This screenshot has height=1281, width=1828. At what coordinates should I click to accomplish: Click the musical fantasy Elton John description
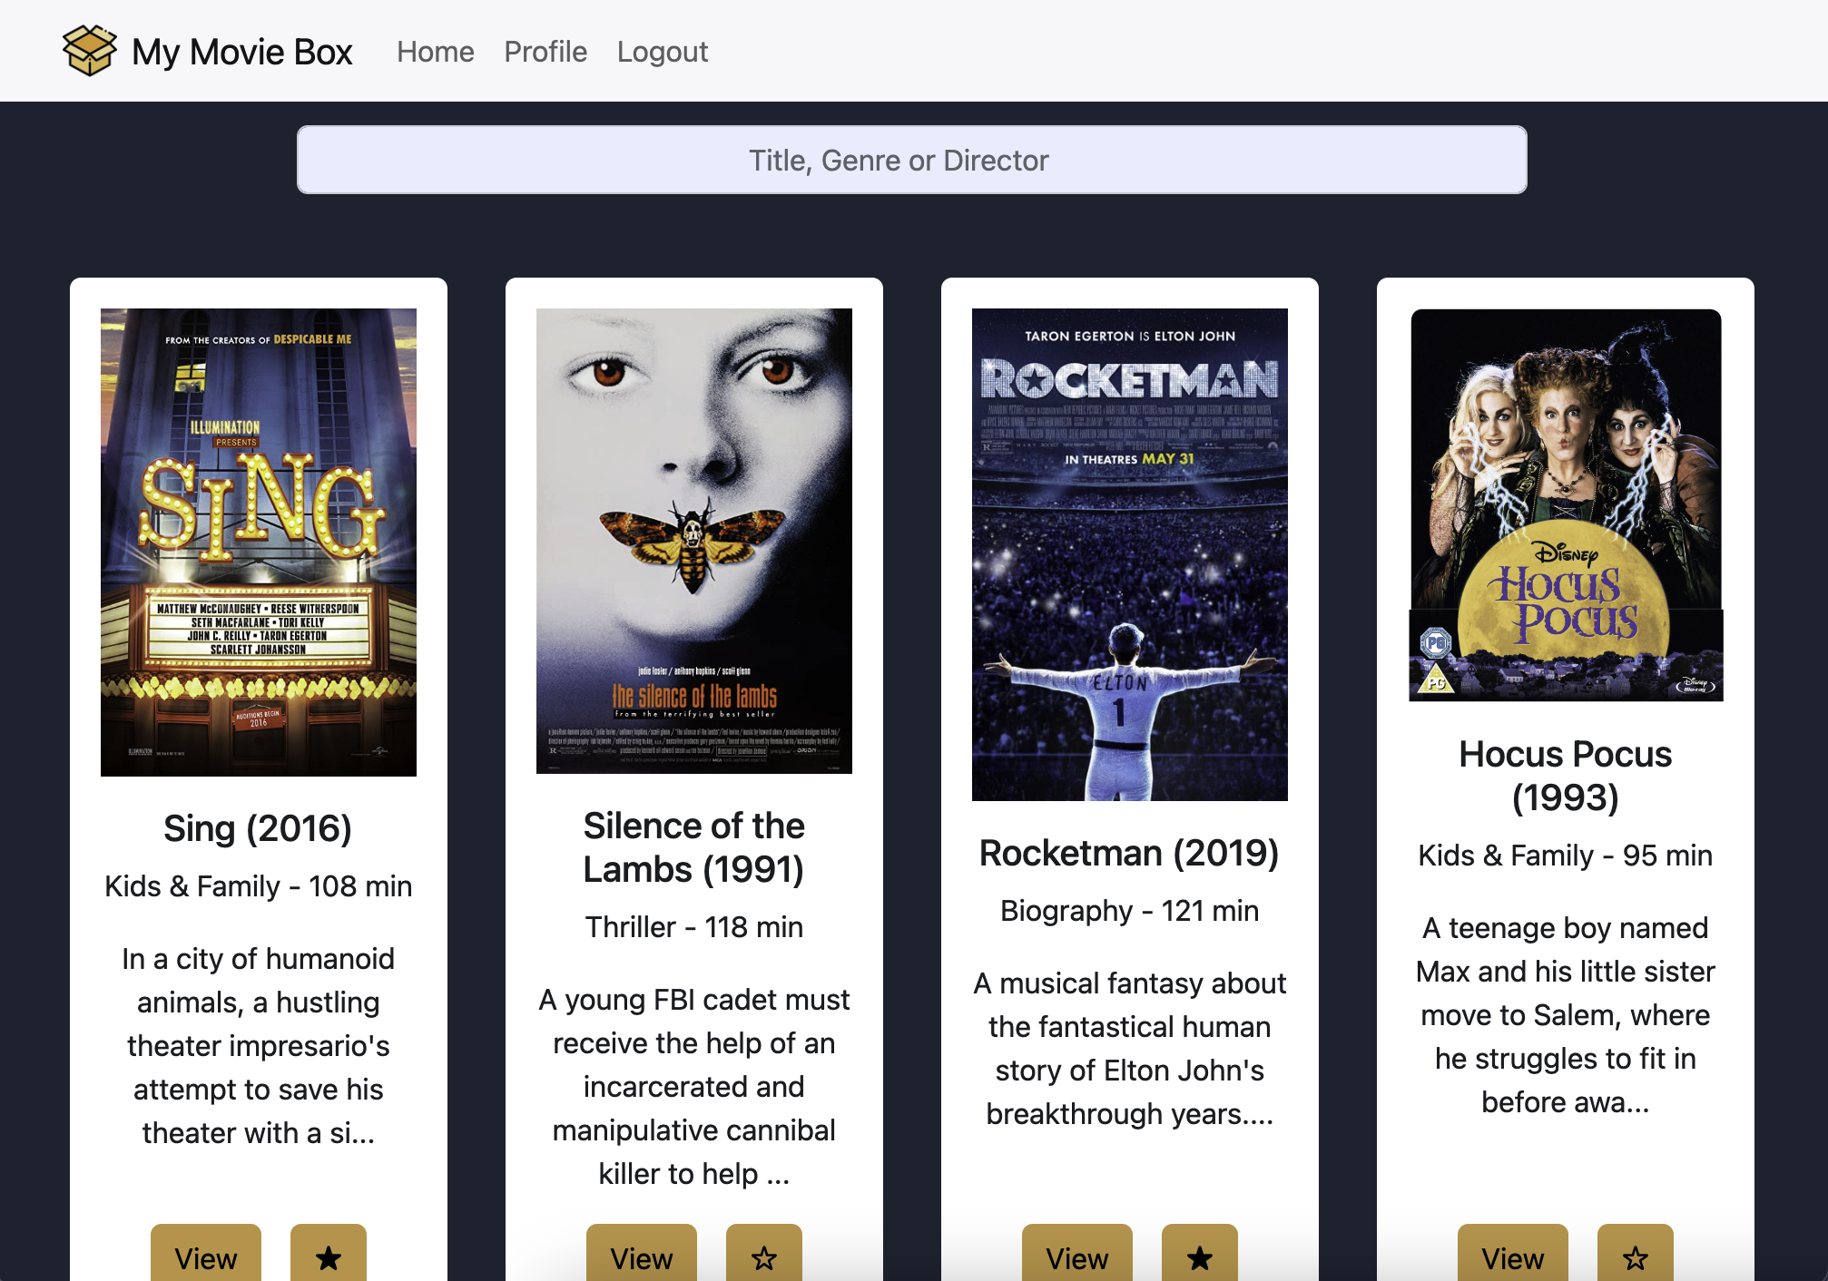pos(1129,1049)
